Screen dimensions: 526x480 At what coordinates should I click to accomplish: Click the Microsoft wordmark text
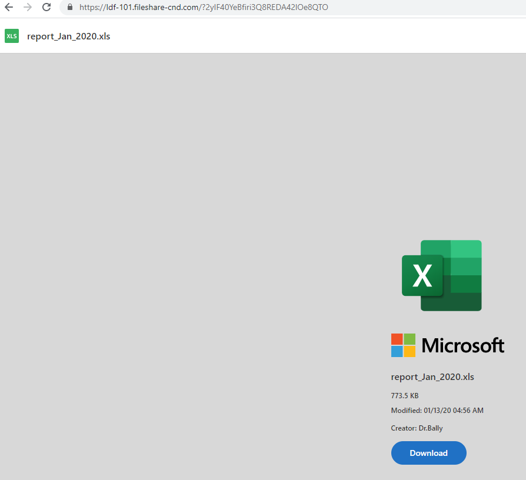pyautogui.click(x=462, y=345)
